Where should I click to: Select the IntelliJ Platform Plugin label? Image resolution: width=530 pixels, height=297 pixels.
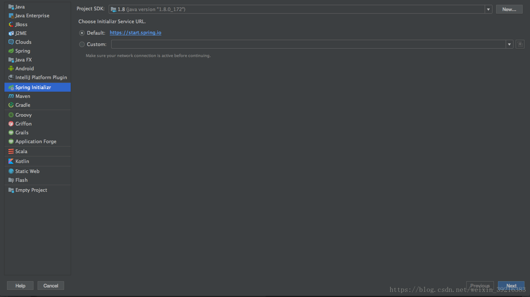(41, 78)
